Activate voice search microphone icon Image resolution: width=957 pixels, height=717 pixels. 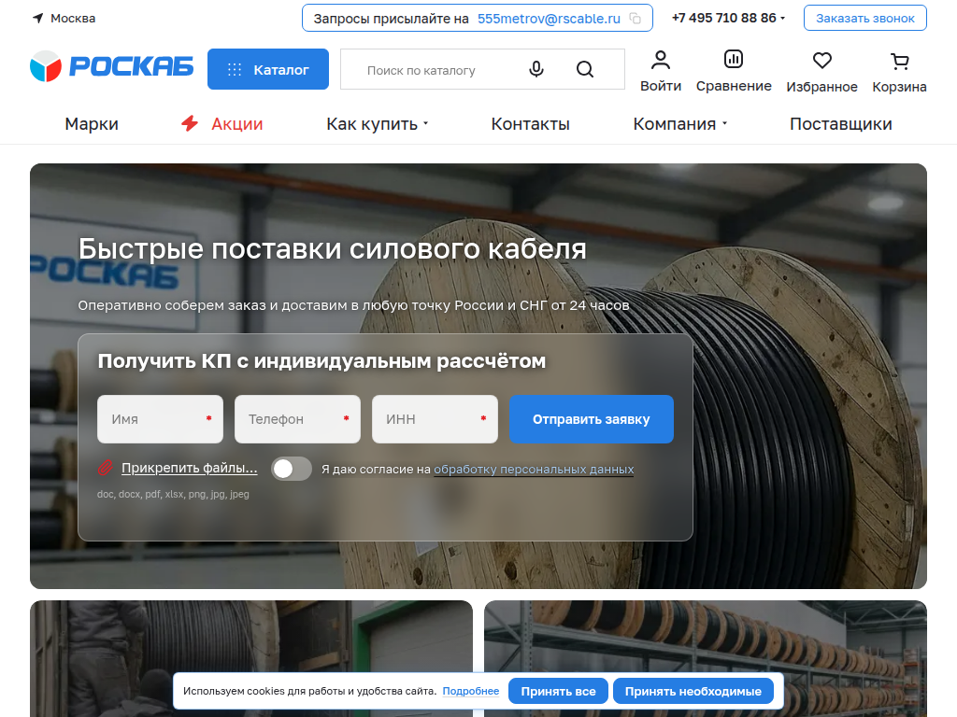tap(536, 69)
